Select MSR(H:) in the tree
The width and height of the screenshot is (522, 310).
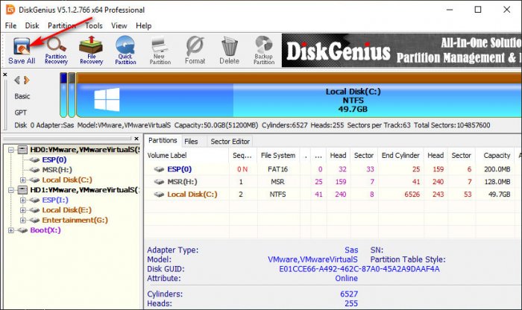tap(57, 170)
